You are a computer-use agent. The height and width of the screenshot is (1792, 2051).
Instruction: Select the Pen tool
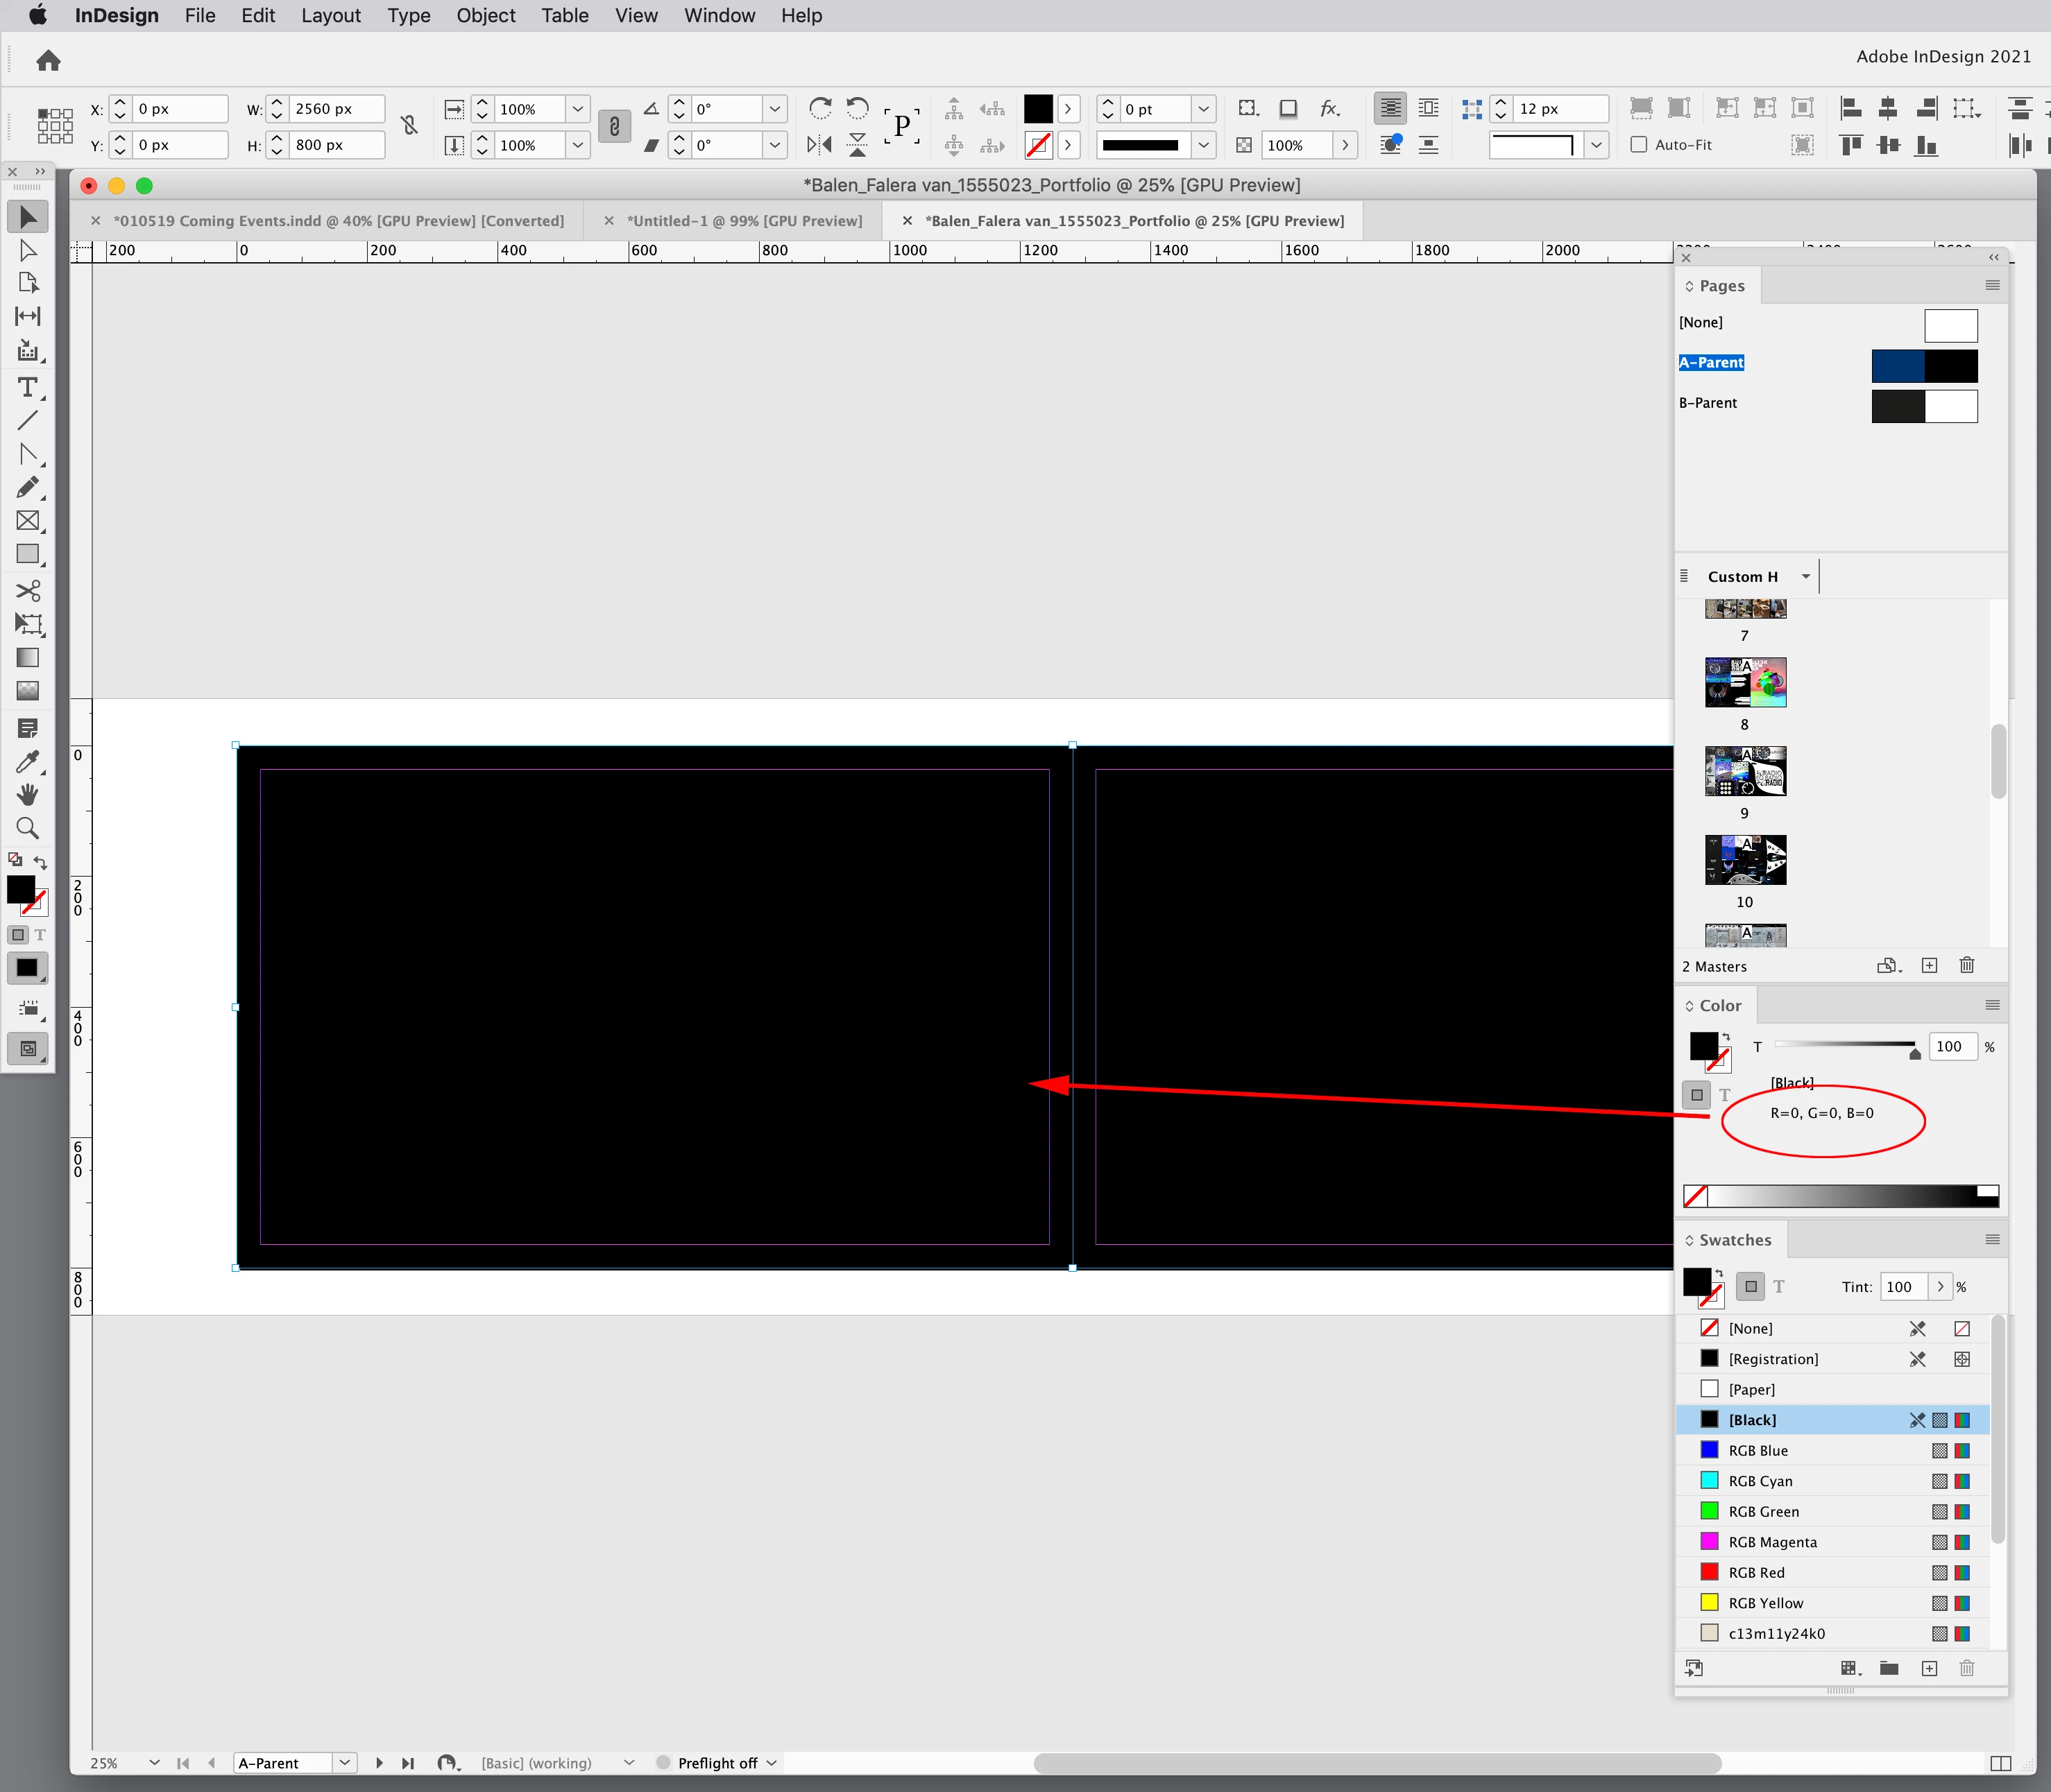pyautogui.click(x=27, y=454)
